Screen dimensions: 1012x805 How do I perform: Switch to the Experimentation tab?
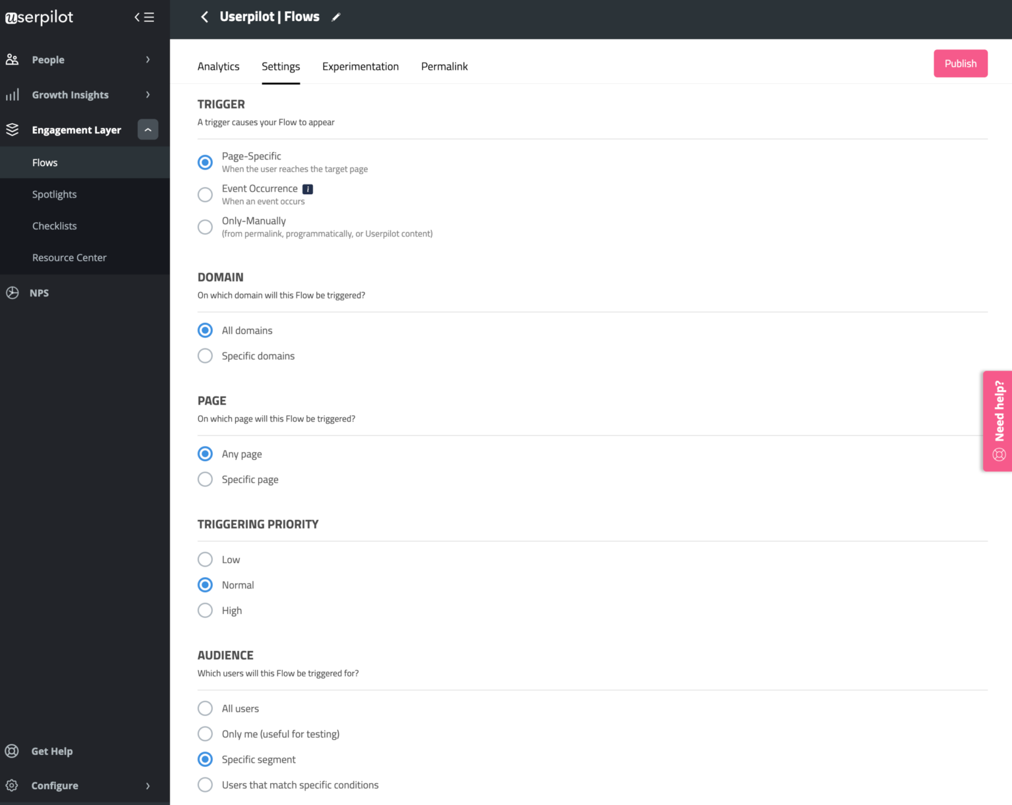[360, 66]
